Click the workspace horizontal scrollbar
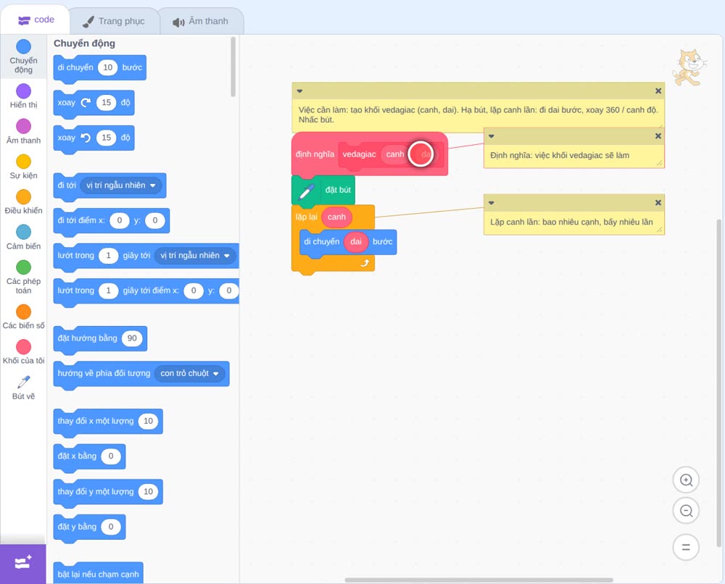Image resolution: width=725 pixels, height=584 pixels. (479, 580)
